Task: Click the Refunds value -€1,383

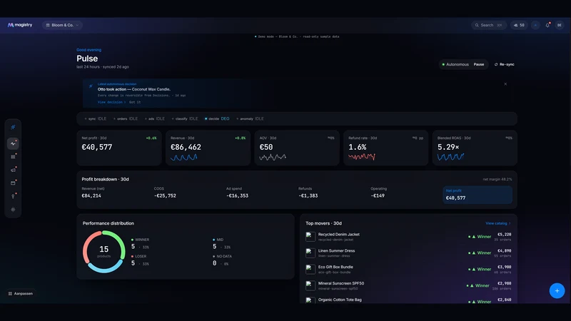Action: 308,195
